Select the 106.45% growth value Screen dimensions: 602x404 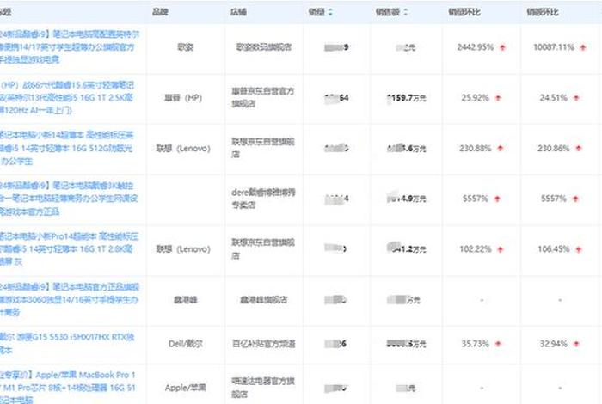point(554,249)
